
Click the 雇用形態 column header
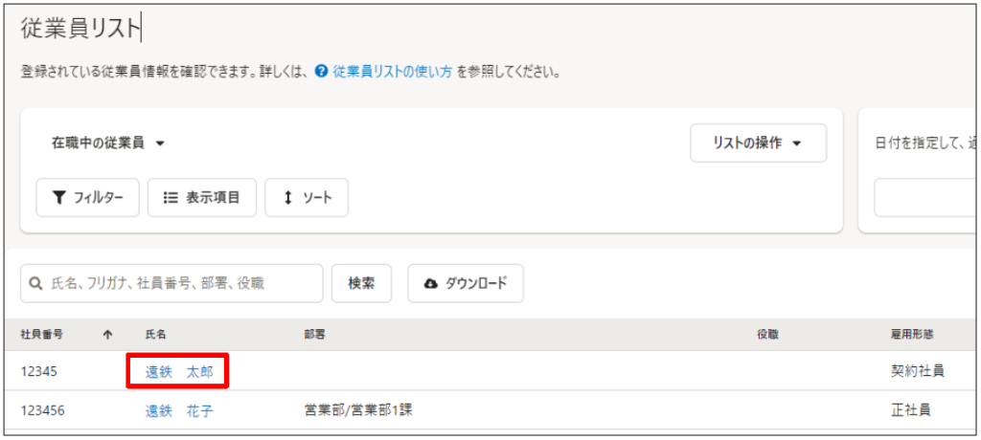coord(911,335)
